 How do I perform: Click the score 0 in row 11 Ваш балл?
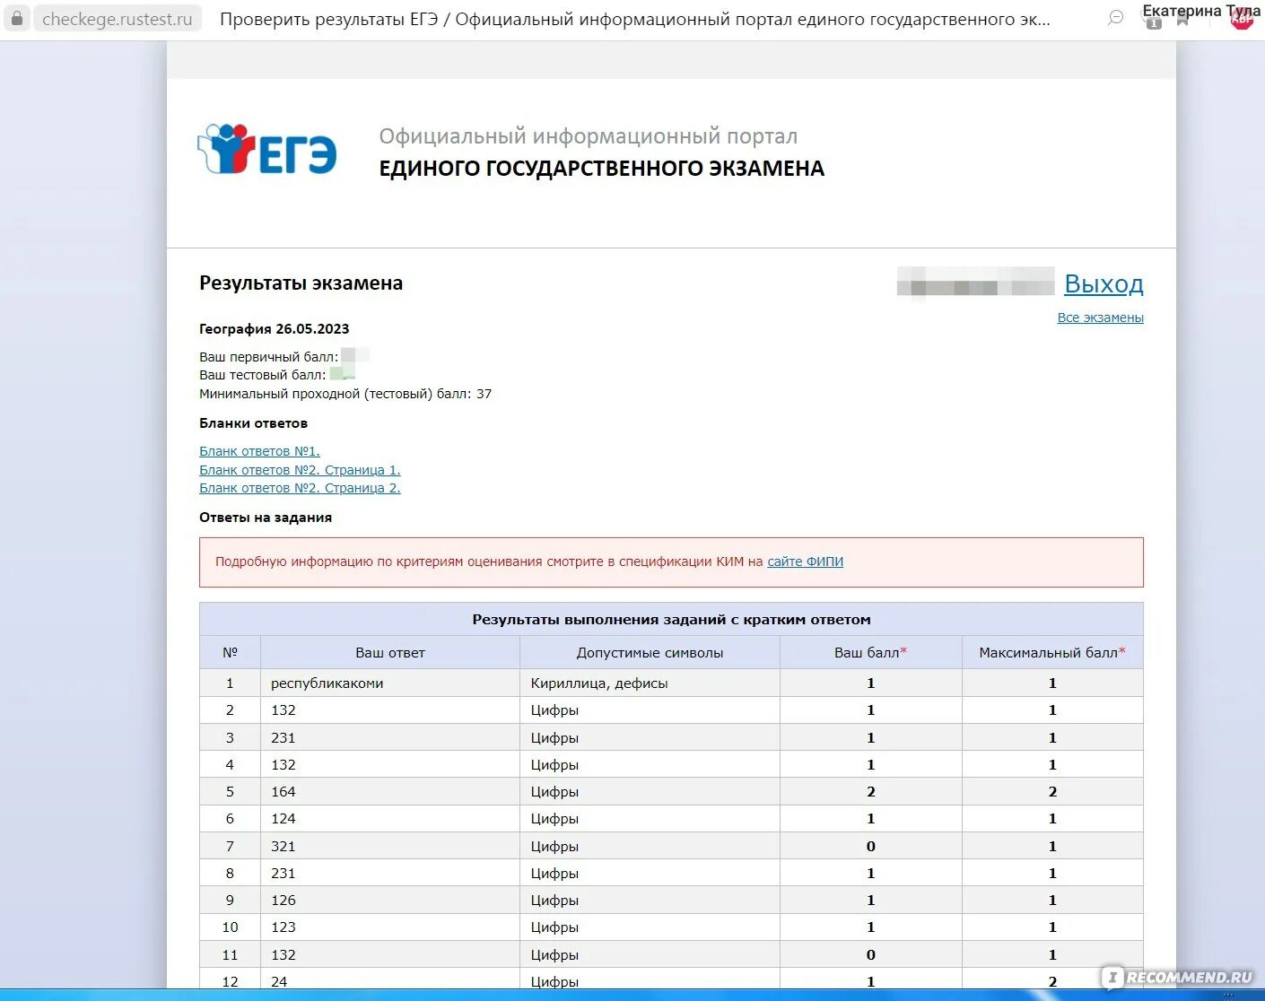870,954
